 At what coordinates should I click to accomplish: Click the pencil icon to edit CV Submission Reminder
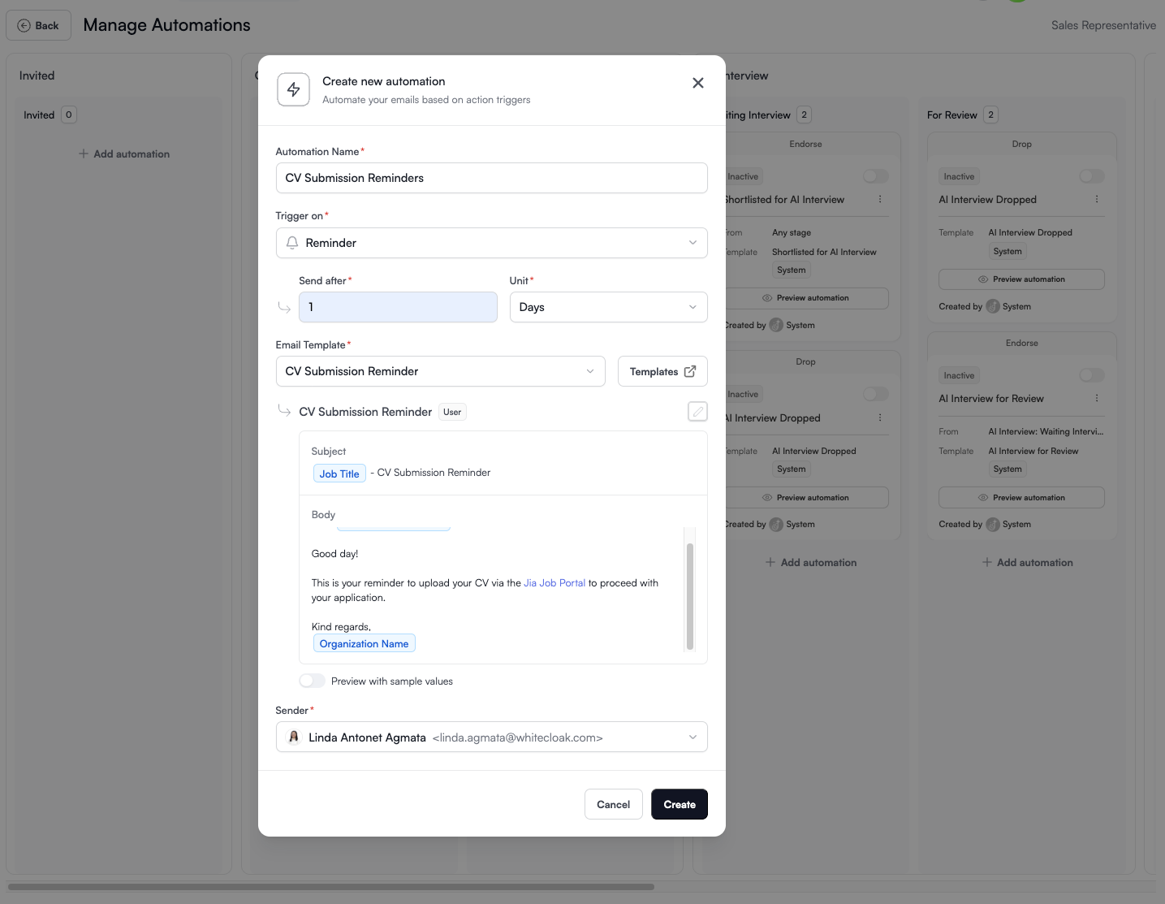click(697, 412)
